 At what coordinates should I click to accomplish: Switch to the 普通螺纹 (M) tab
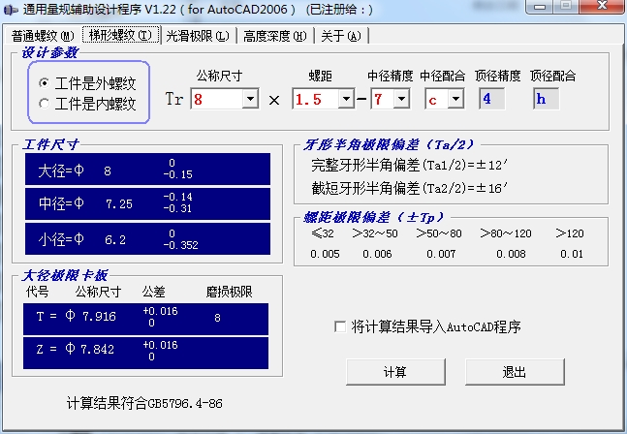tap(43, 36)
